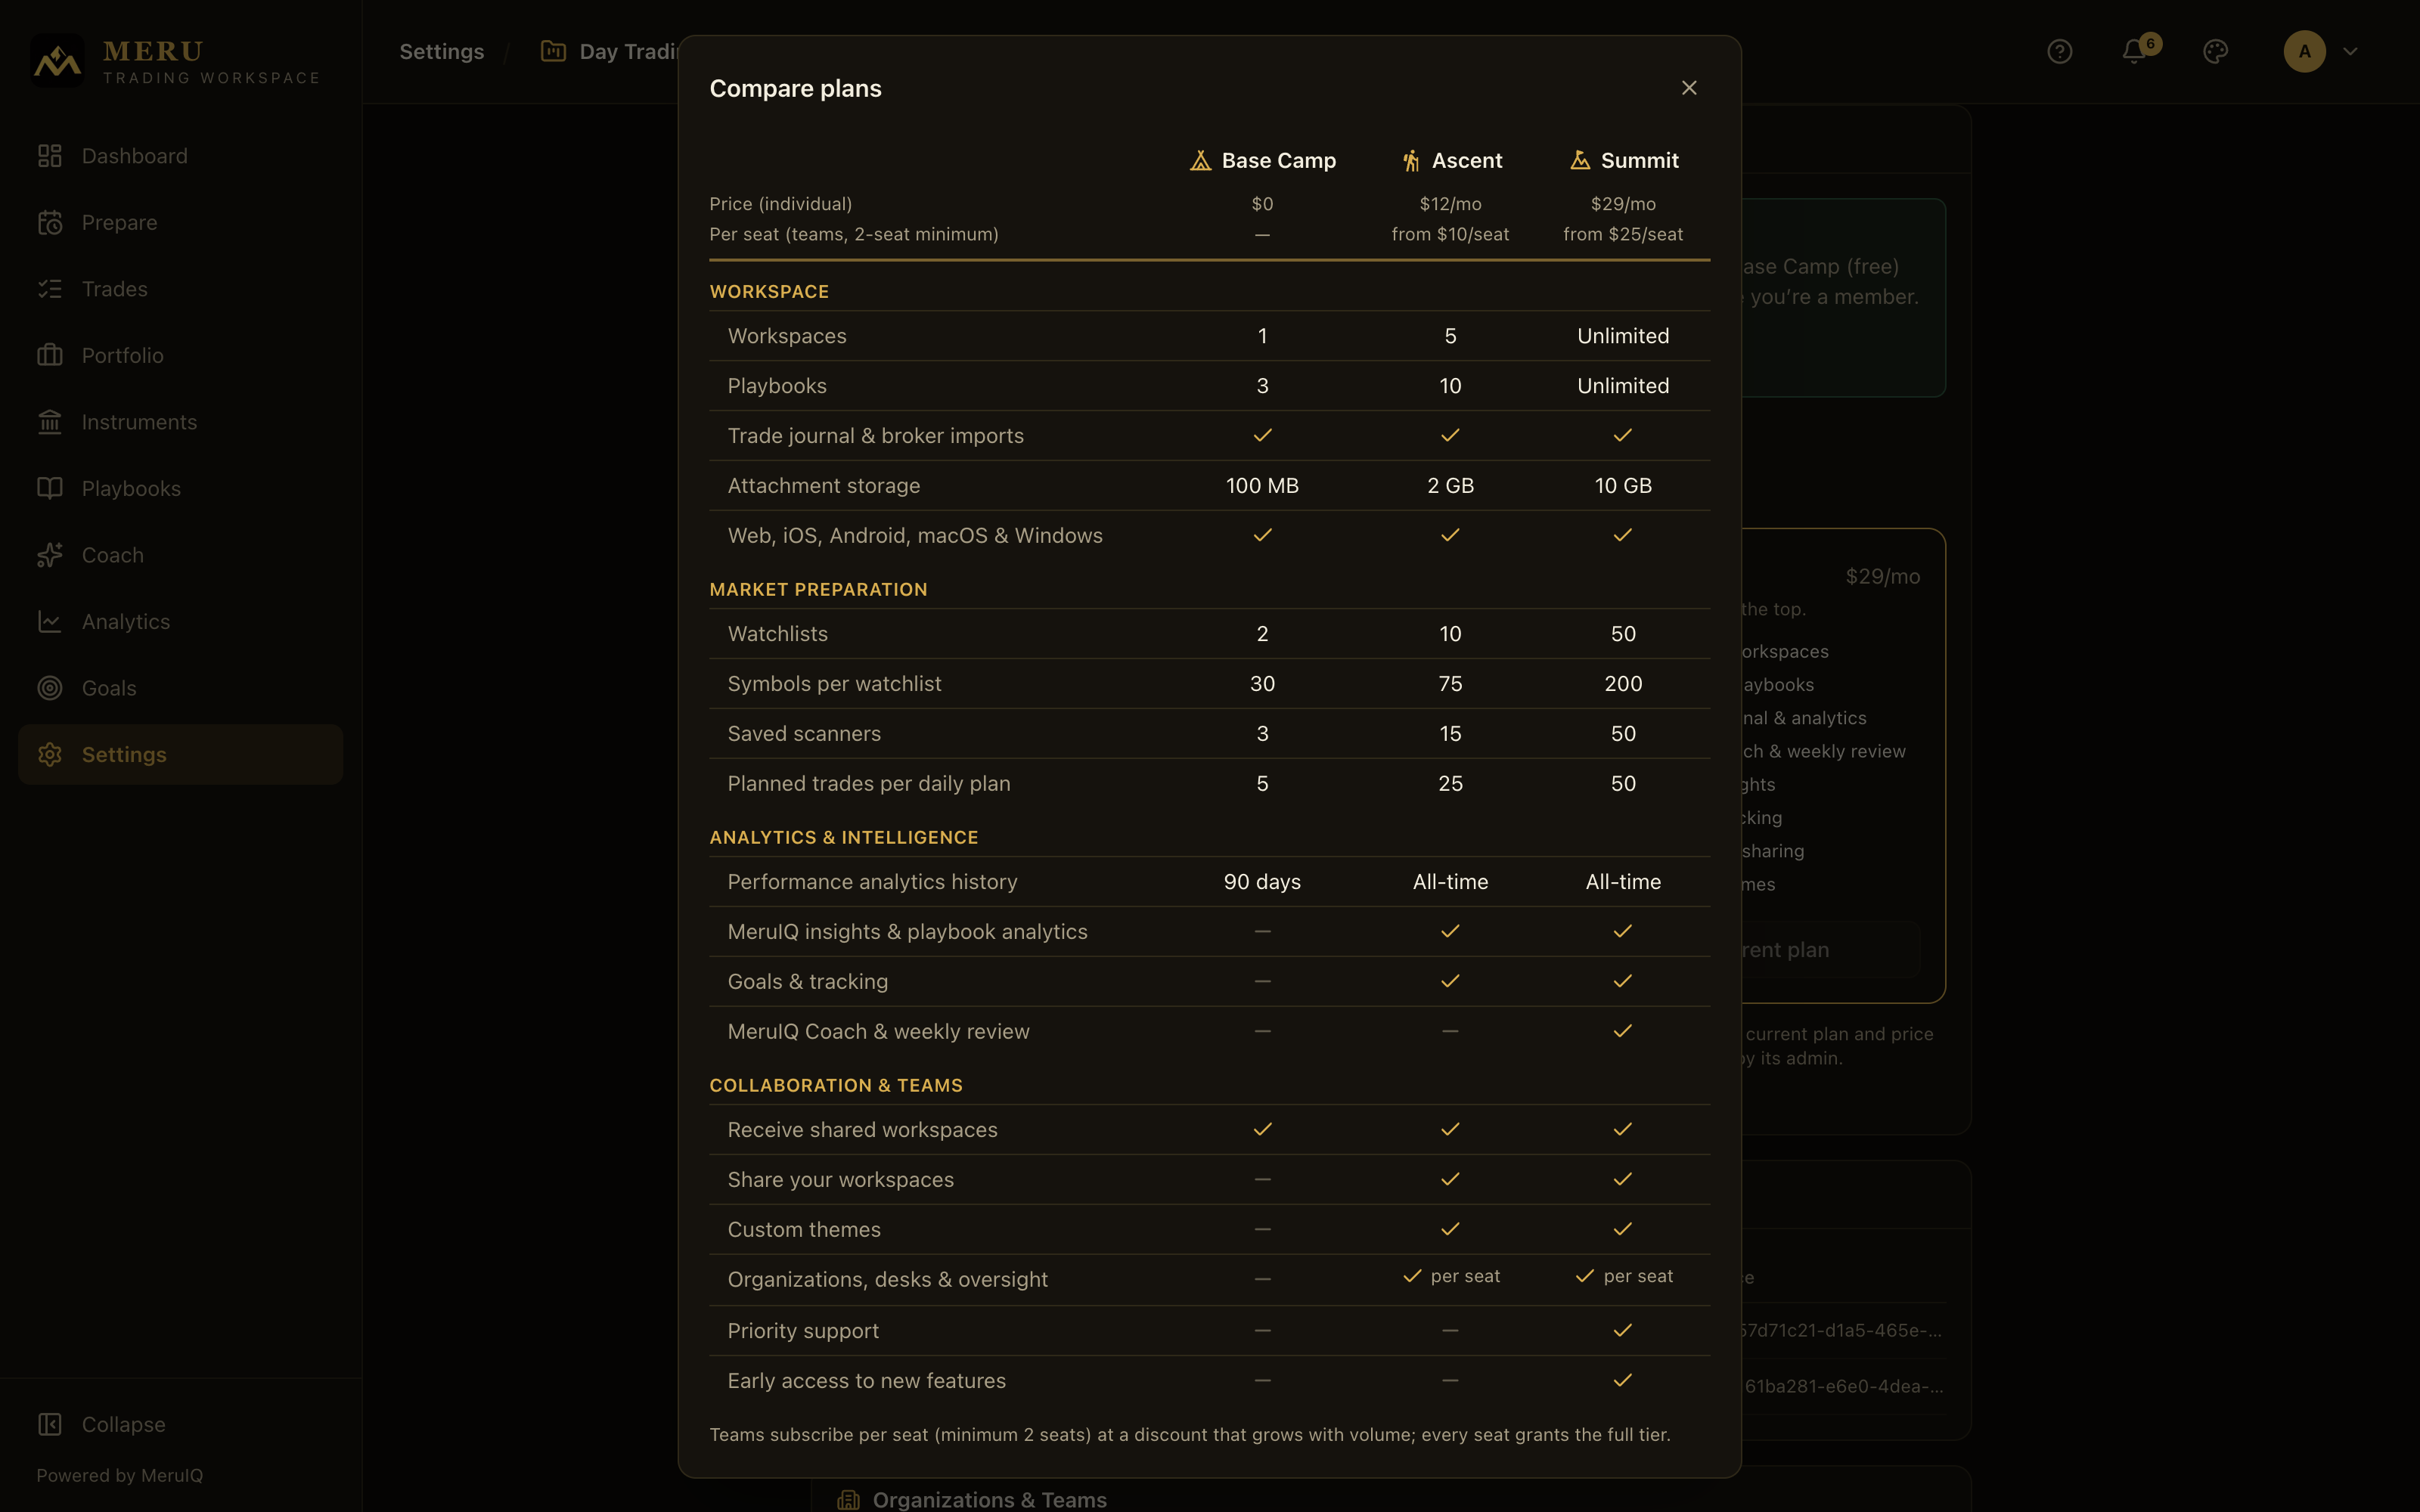2420x1512 pixels.
Task: Click the Summit peak icon
Action: click(1580, 160)
